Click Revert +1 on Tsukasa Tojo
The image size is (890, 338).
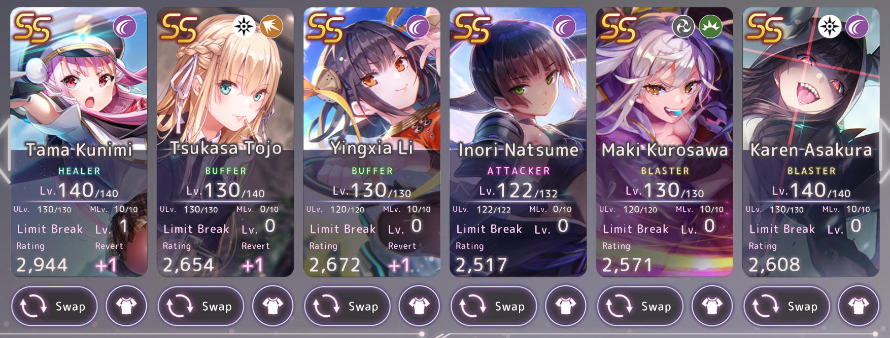[255, 257]
